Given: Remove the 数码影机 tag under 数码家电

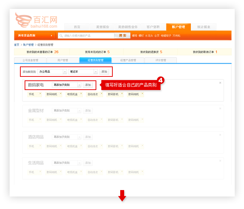Looking at the screenshot, I should point(122,94).
